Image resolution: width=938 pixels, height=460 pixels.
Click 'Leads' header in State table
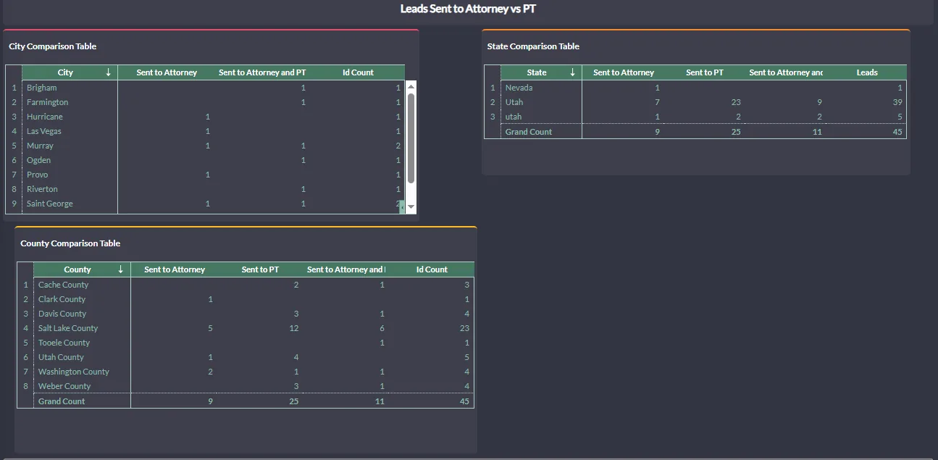pyautogui.click(x=867, y=72)
